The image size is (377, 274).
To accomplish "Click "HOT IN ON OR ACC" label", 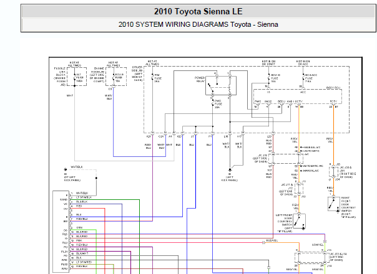I will click(x=303, y=63).
